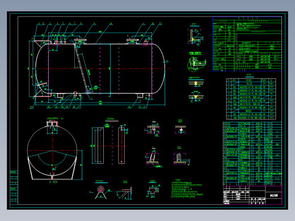Select the corner weld detail at top
Screen dimensions: 295x221
195,36
